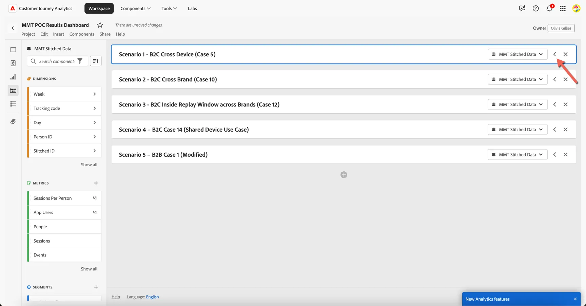Open the app switcher grid icon

tap(563, 8)
